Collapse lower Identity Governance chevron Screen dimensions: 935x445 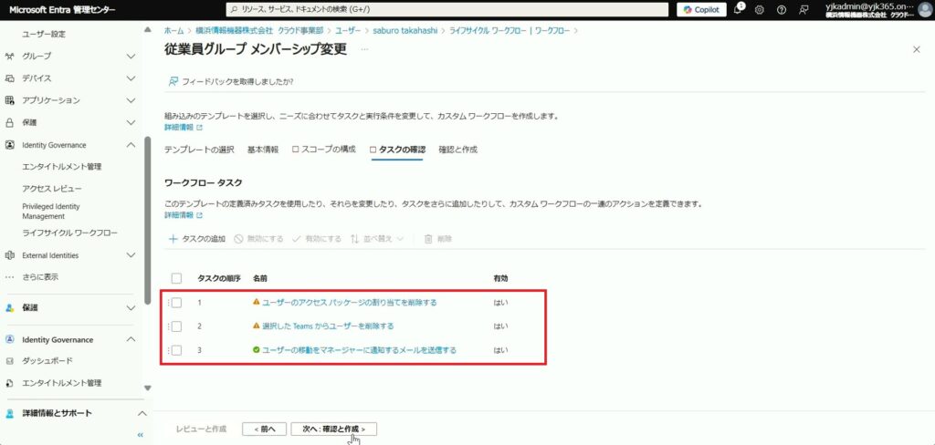tap(131, 339)
